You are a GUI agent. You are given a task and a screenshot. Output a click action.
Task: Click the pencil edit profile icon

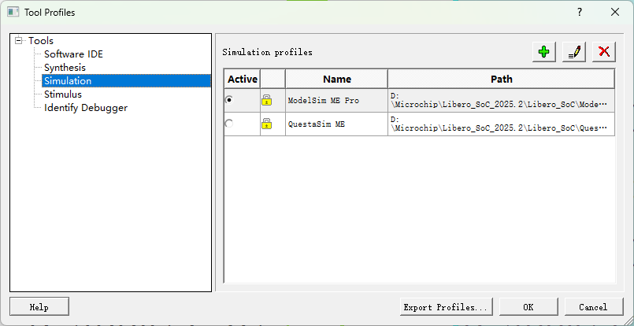click(x=574, y=52)
